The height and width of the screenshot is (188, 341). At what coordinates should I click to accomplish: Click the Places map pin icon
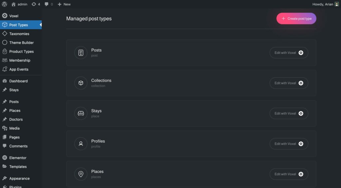pos(81,174)
